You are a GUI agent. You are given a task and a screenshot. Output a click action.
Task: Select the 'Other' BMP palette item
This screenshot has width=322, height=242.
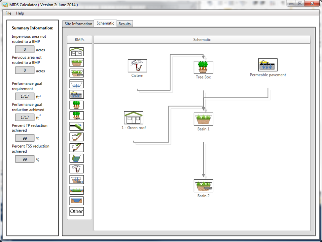[76, 211]
